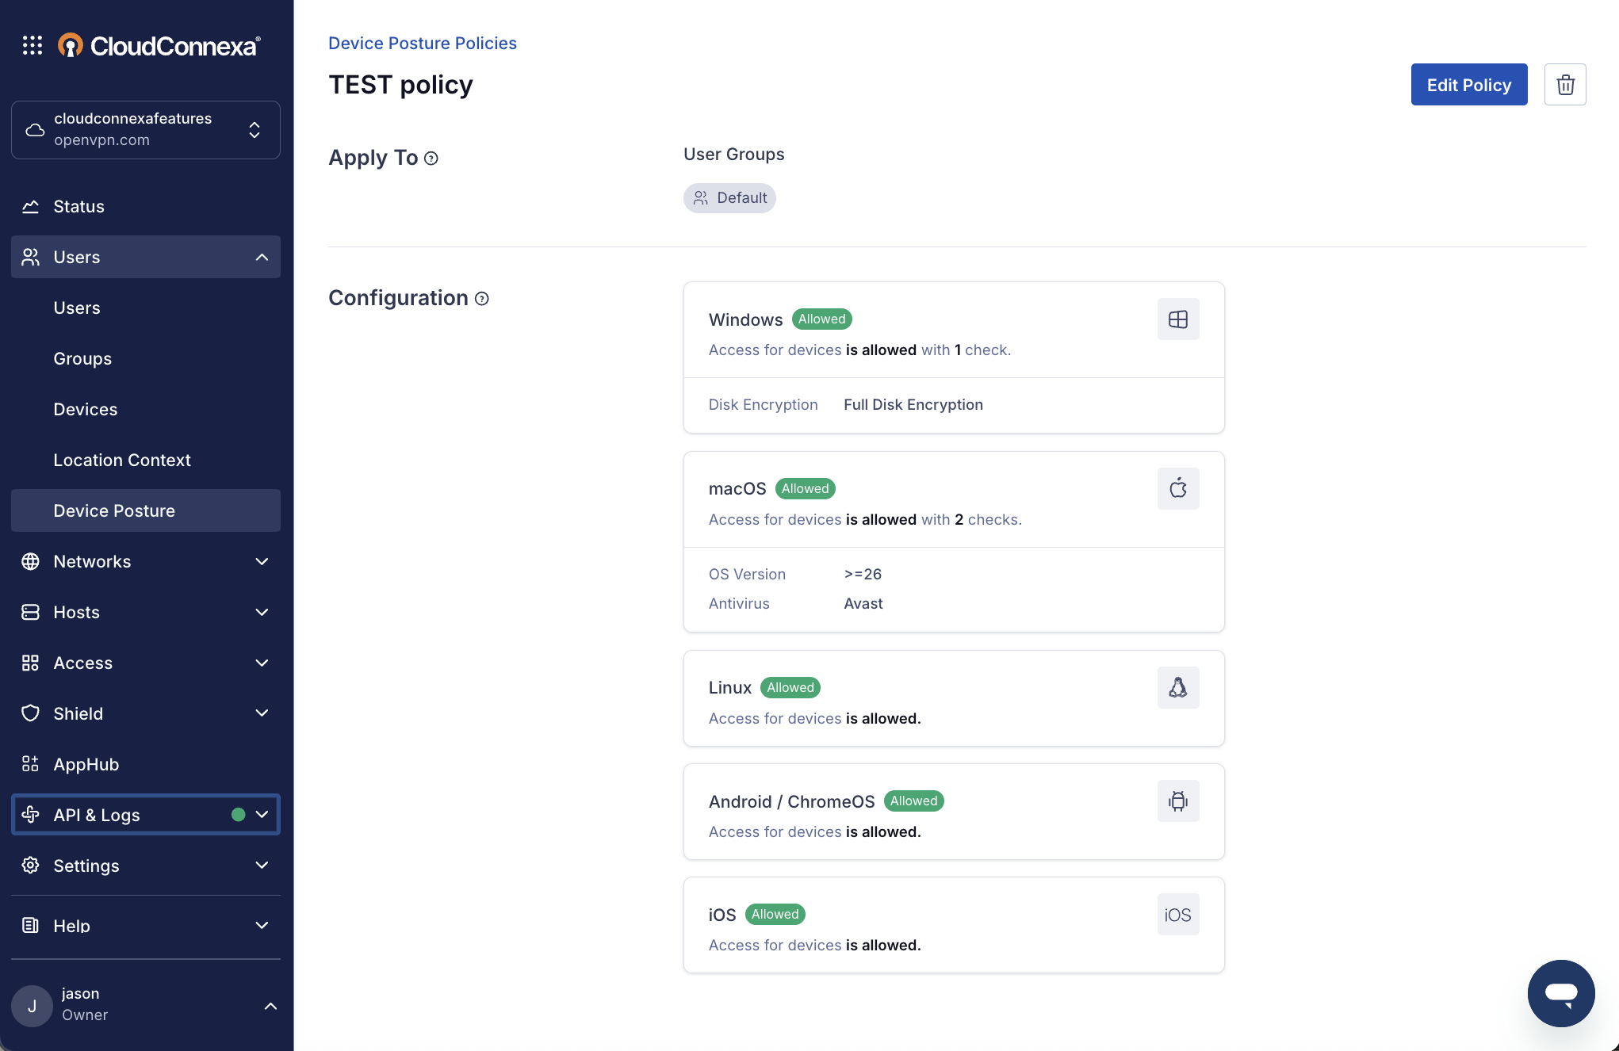Image resolution: width=1619 pixels, height=1051 pixels.
Task: Click the Windows platform icon
Action: tap(1177, 319)
